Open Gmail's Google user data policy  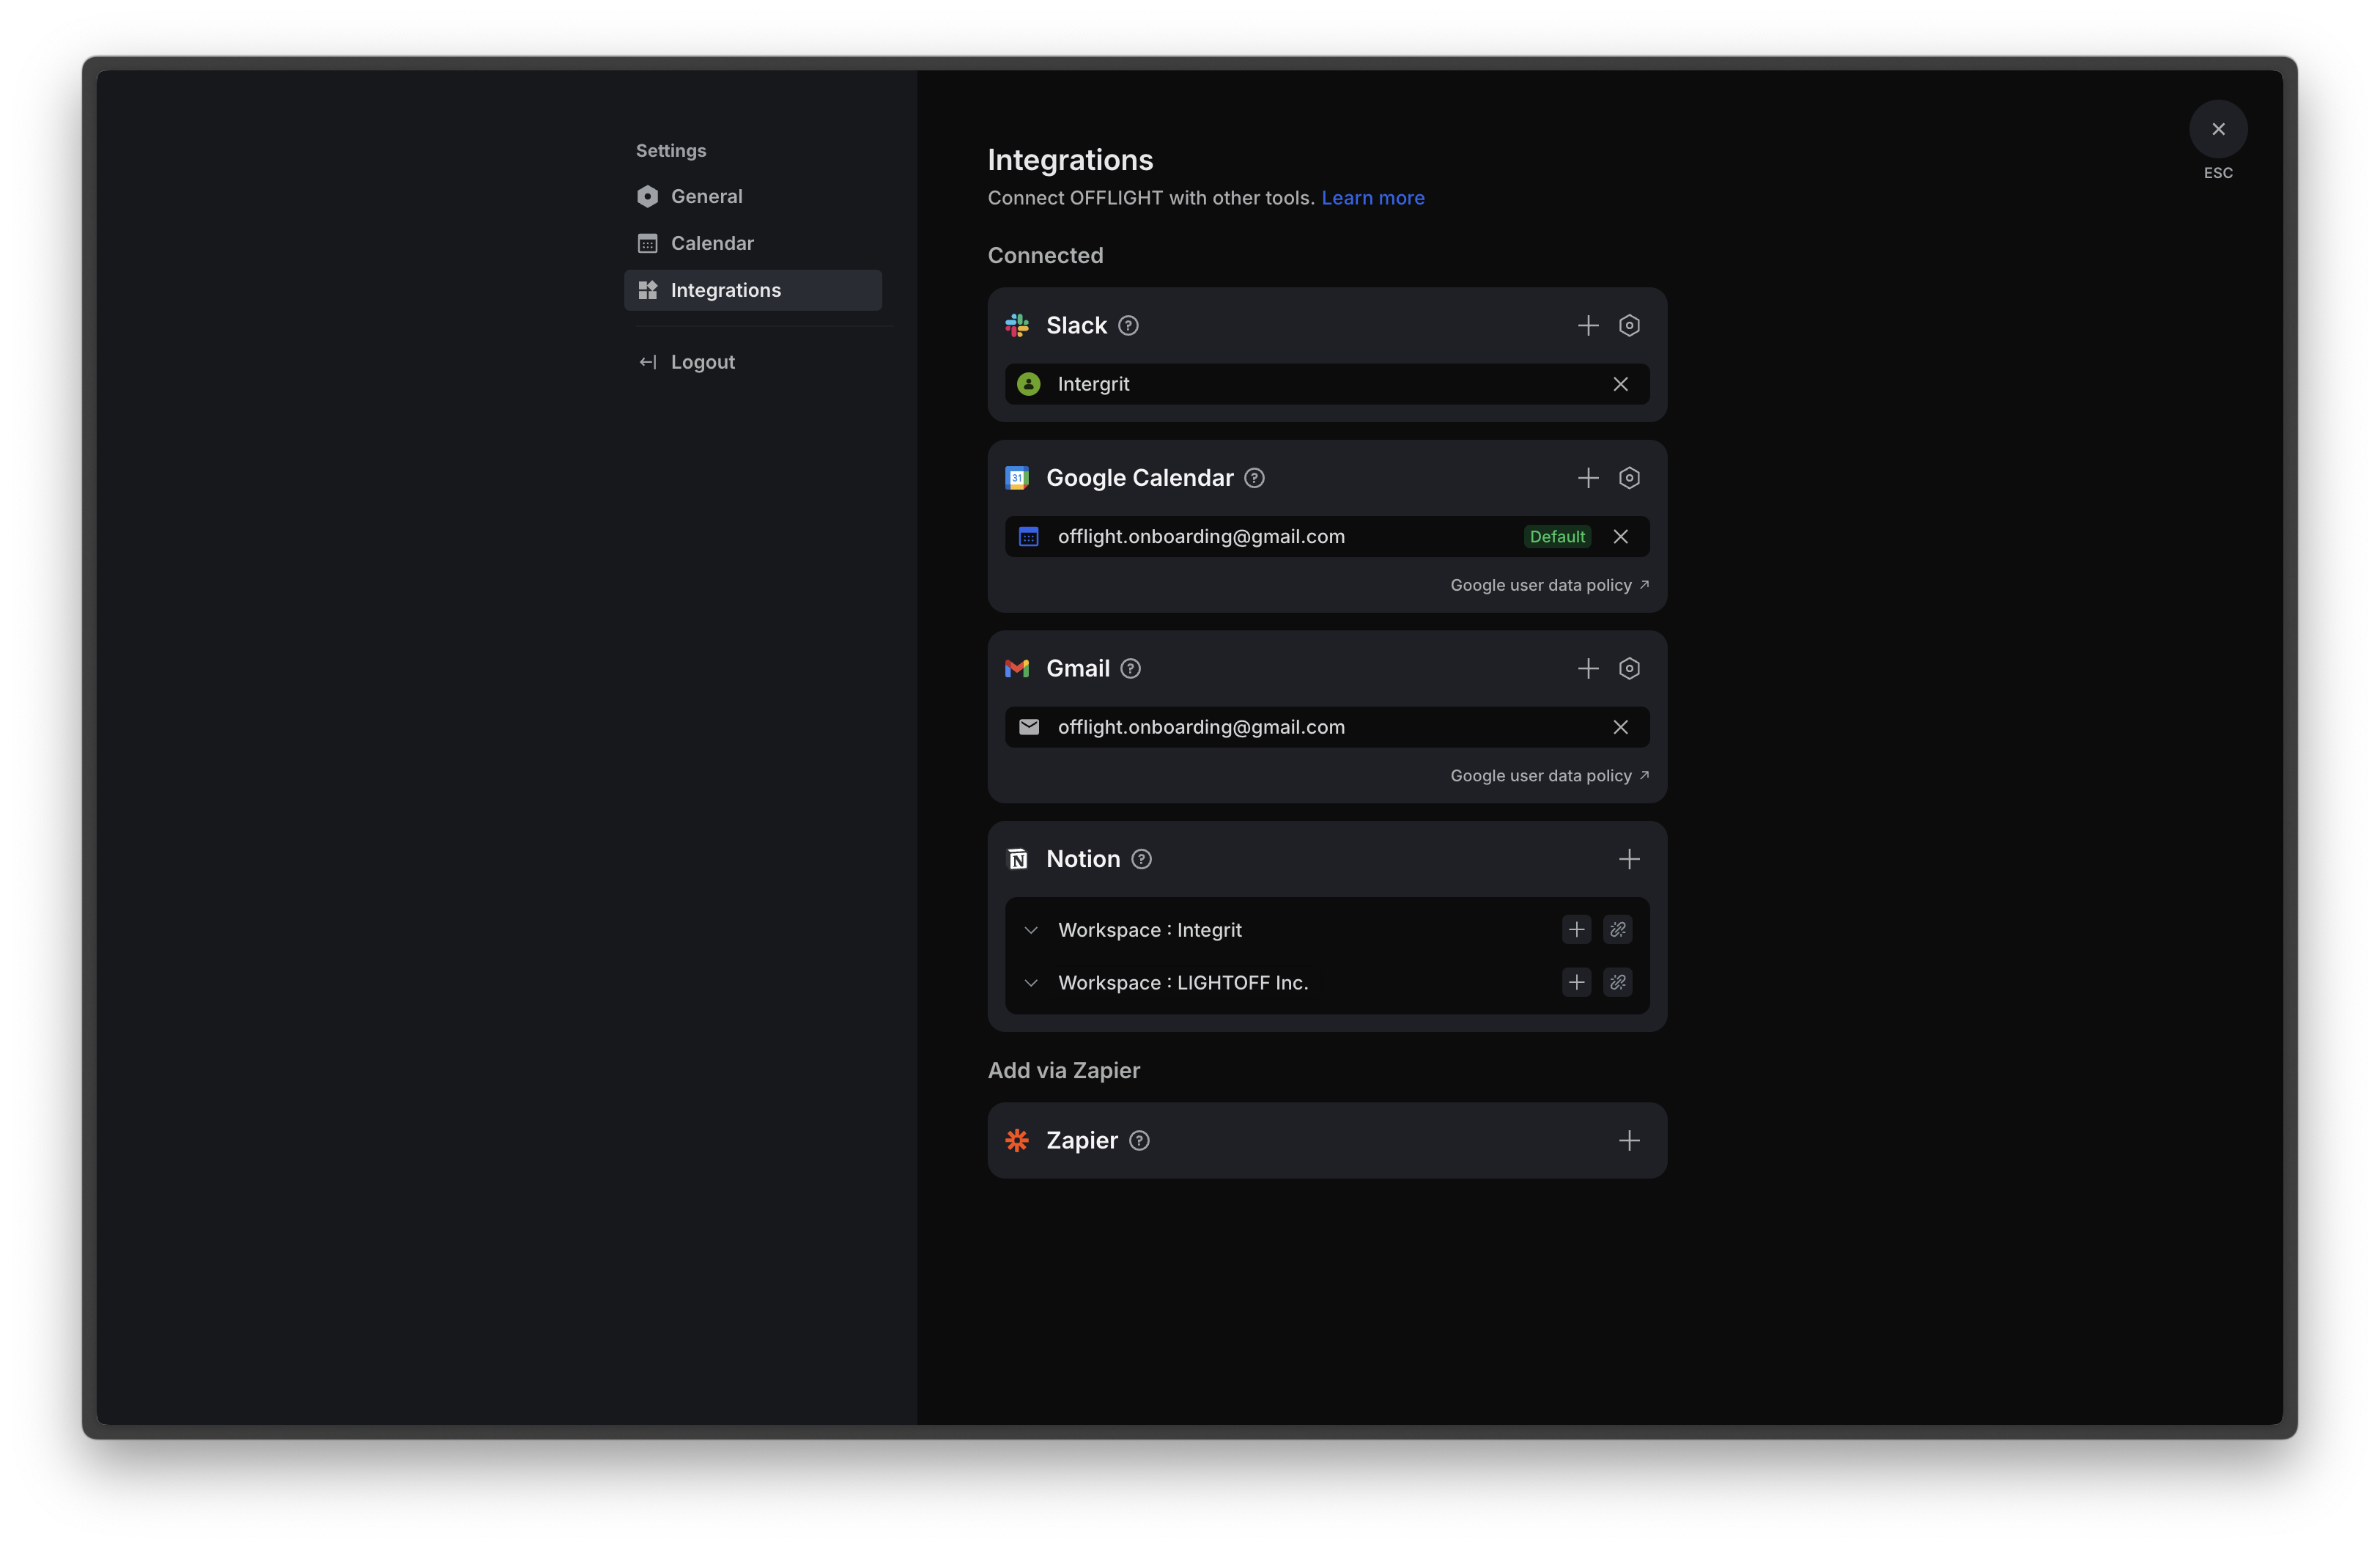pyautogui.click(x=1548, y=776)
